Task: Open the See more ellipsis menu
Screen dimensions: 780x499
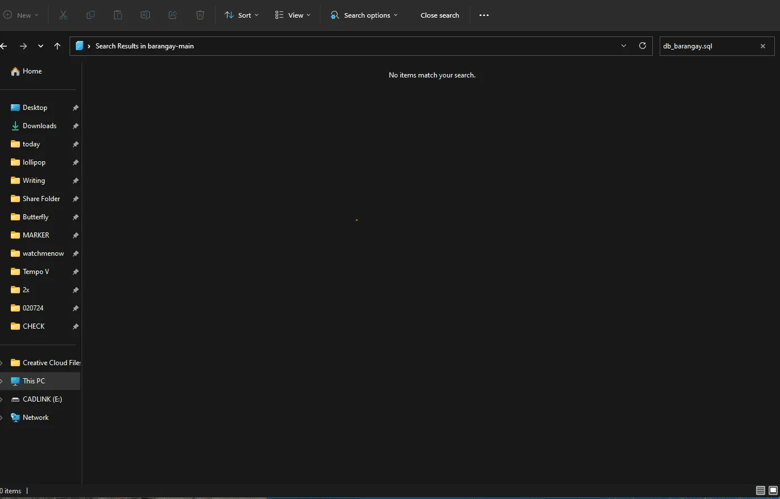Action: [484, 15]
